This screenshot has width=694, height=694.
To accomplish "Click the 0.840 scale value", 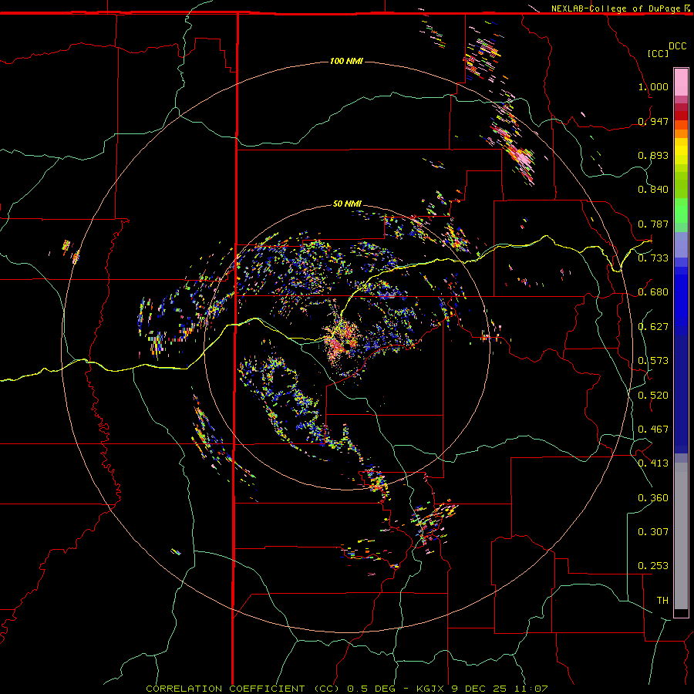I will 653,190.
